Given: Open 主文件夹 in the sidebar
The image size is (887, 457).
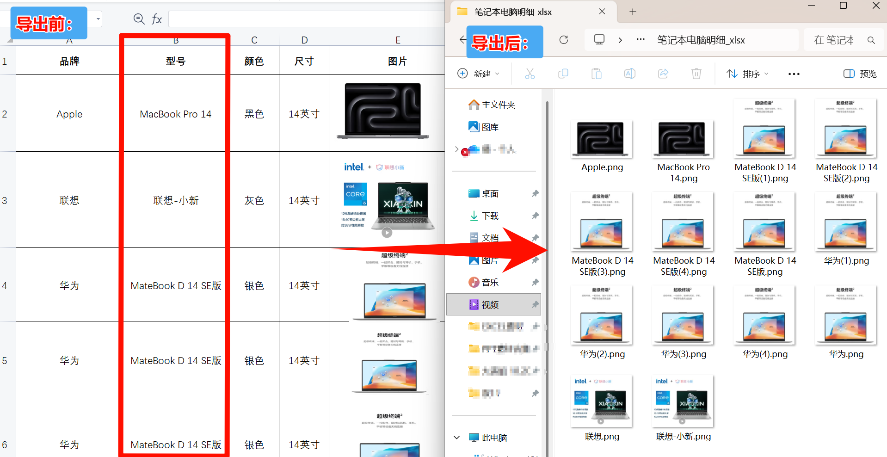Looking at the screenshot, I should pos(498,105).
